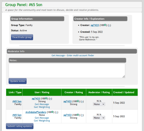Open #65 Son link in ag7433 row
Screen dimensions: 144x131
pos(17,101)
